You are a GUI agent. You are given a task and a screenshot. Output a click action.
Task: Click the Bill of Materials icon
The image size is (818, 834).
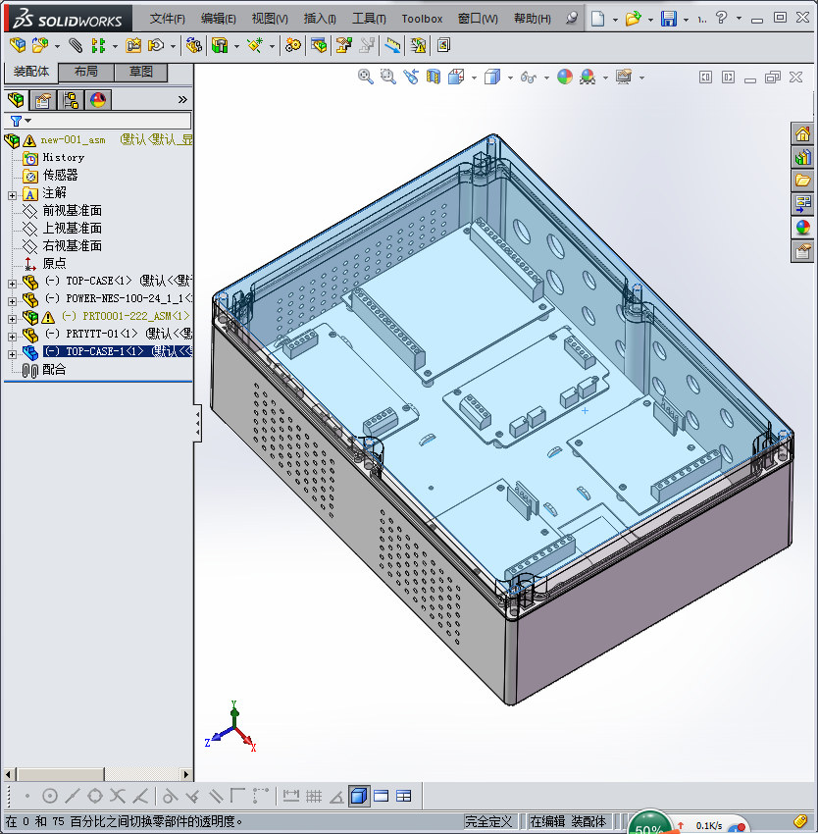pos(319,46)
